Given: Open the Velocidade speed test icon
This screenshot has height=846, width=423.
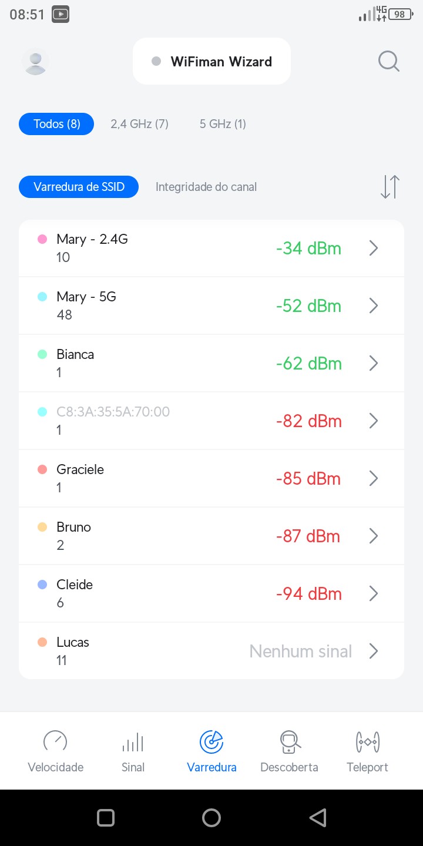Looking at the screenshot, I should 55,742.
